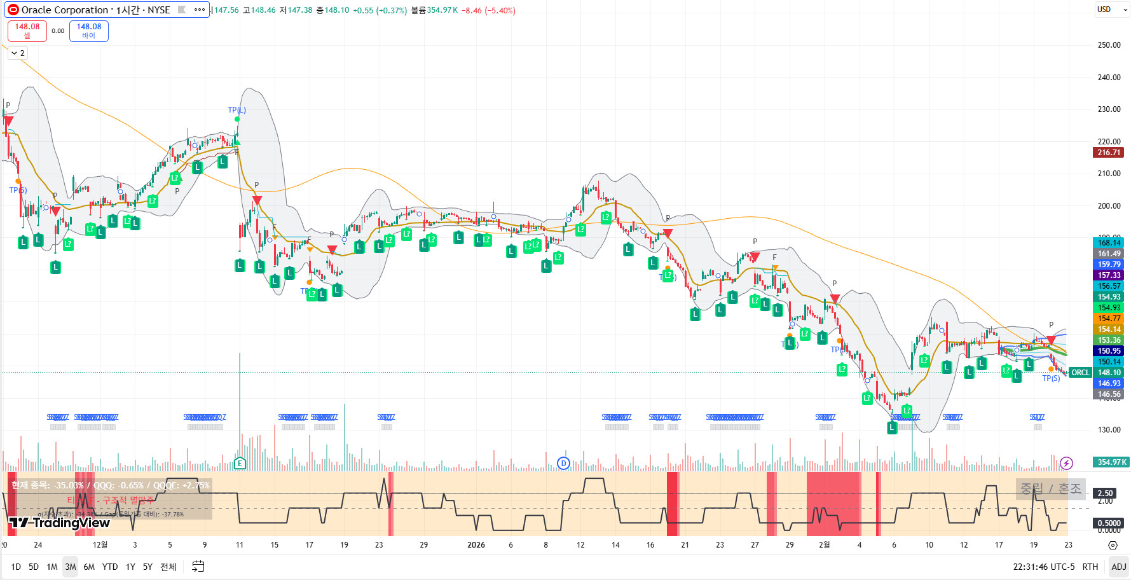Click the green earnings E marker
The height and width of the screenshot is (580, 1131).
pyautogui.click(x=240, y=463)
